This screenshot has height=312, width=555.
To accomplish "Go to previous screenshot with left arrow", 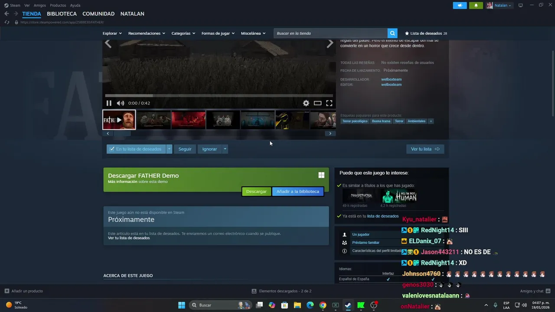I will 108,43.
